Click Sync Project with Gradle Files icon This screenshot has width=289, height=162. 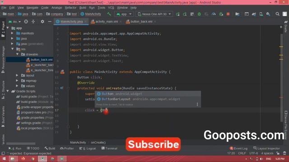[254, 14]
